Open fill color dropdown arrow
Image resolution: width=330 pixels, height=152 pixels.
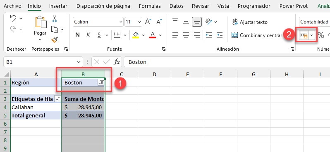pos(143,35)
